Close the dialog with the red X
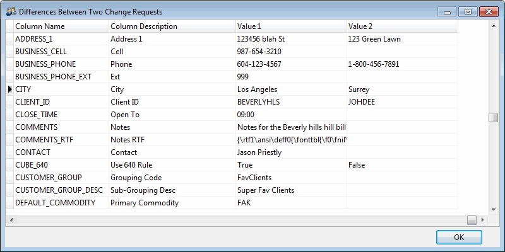The width and height of the screenshot is (505, 252). point(489,11)
